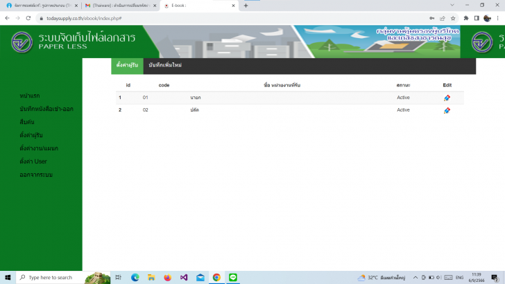The height and width of the screenshot is (284, 505).
Task: Click the id column header
Action: tap(128, 85)
